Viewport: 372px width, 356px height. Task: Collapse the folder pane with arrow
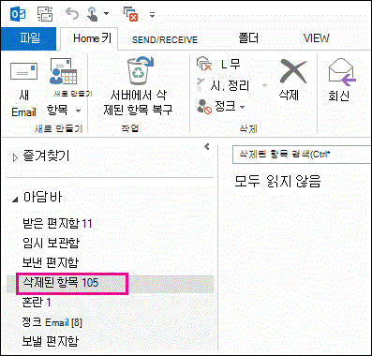206,146
